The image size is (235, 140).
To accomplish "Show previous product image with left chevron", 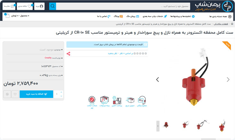I will tap(158, 79).
